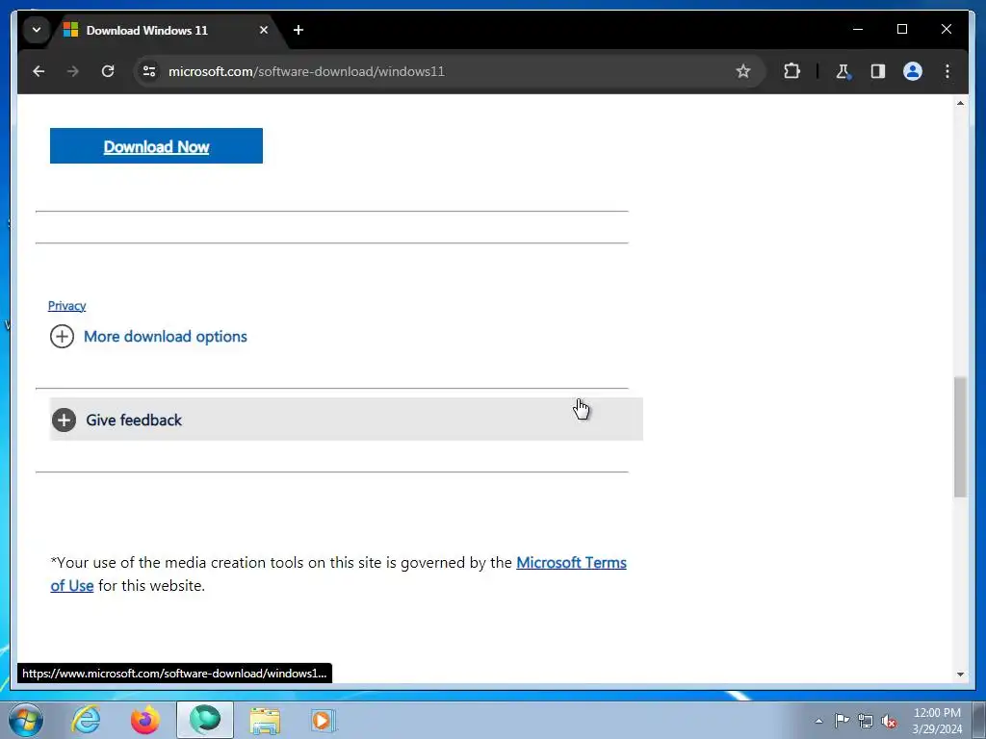986x739 pixels.
Task: Click the page scrollbar down arrow
Action: click(x=960, y=675)
